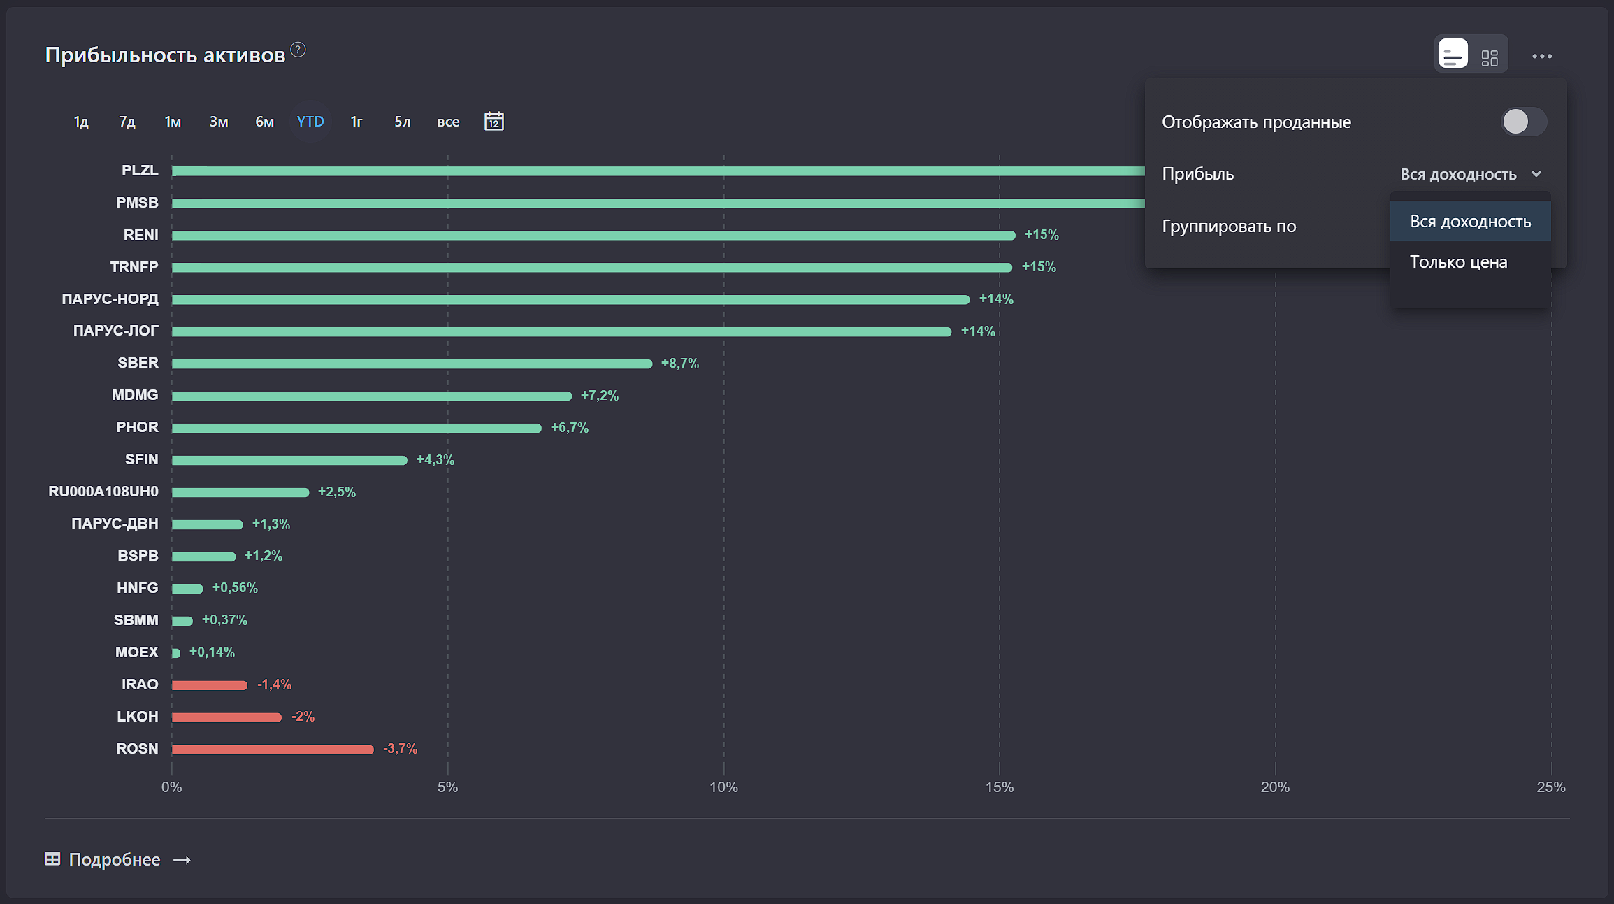Click the SBMM ticker label
Screen dimensions: 1614x904
tap(136, 620)
